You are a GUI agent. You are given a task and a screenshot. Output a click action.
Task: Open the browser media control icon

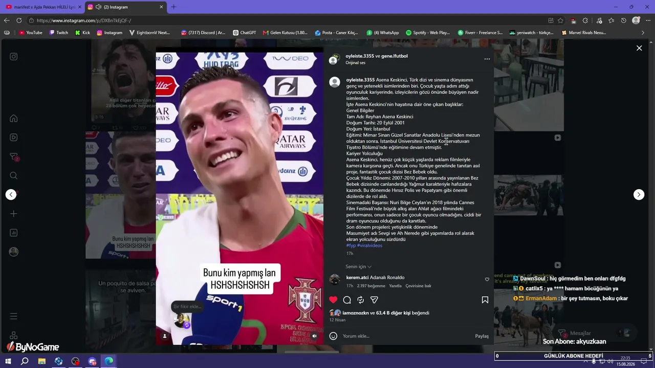[599, 20]
